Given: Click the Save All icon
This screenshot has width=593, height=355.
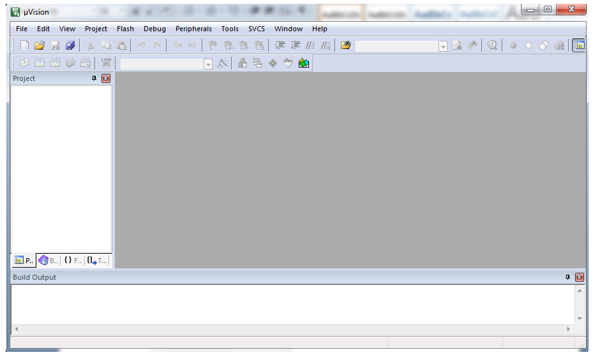Looking at the screenshot, I should point(70,45).
